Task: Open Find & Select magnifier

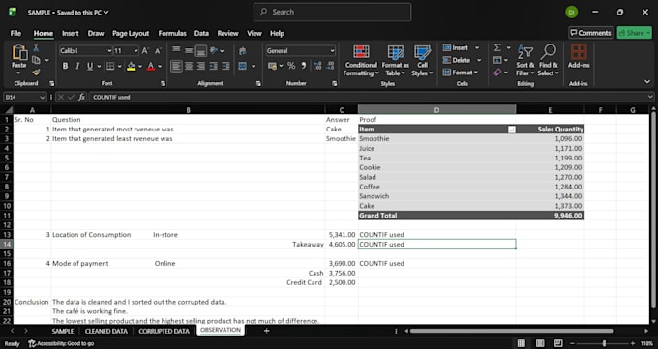Action: [x=548, y=60]
